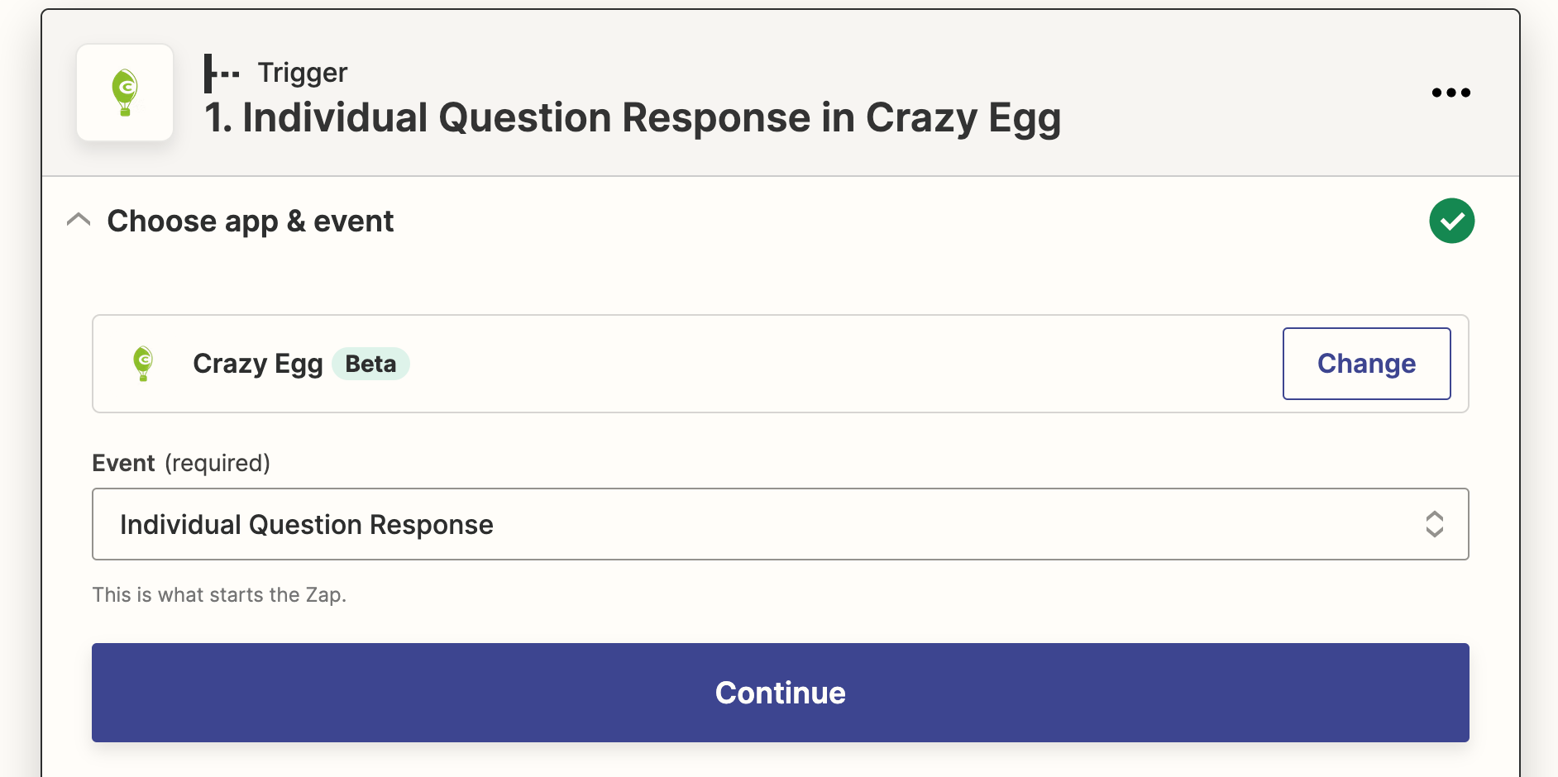Screen dimensions: 1558x777
Task: Collapse the Choose app & event section
Action: click(79, 220)
